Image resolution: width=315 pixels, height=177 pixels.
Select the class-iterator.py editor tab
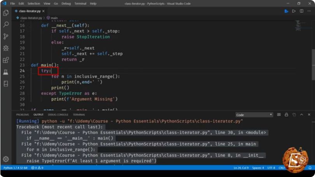click(x=30, y=11)
